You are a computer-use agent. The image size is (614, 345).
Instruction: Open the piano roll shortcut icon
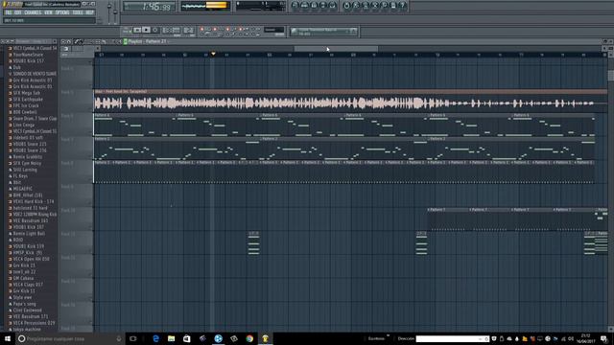tap(314, 5)
